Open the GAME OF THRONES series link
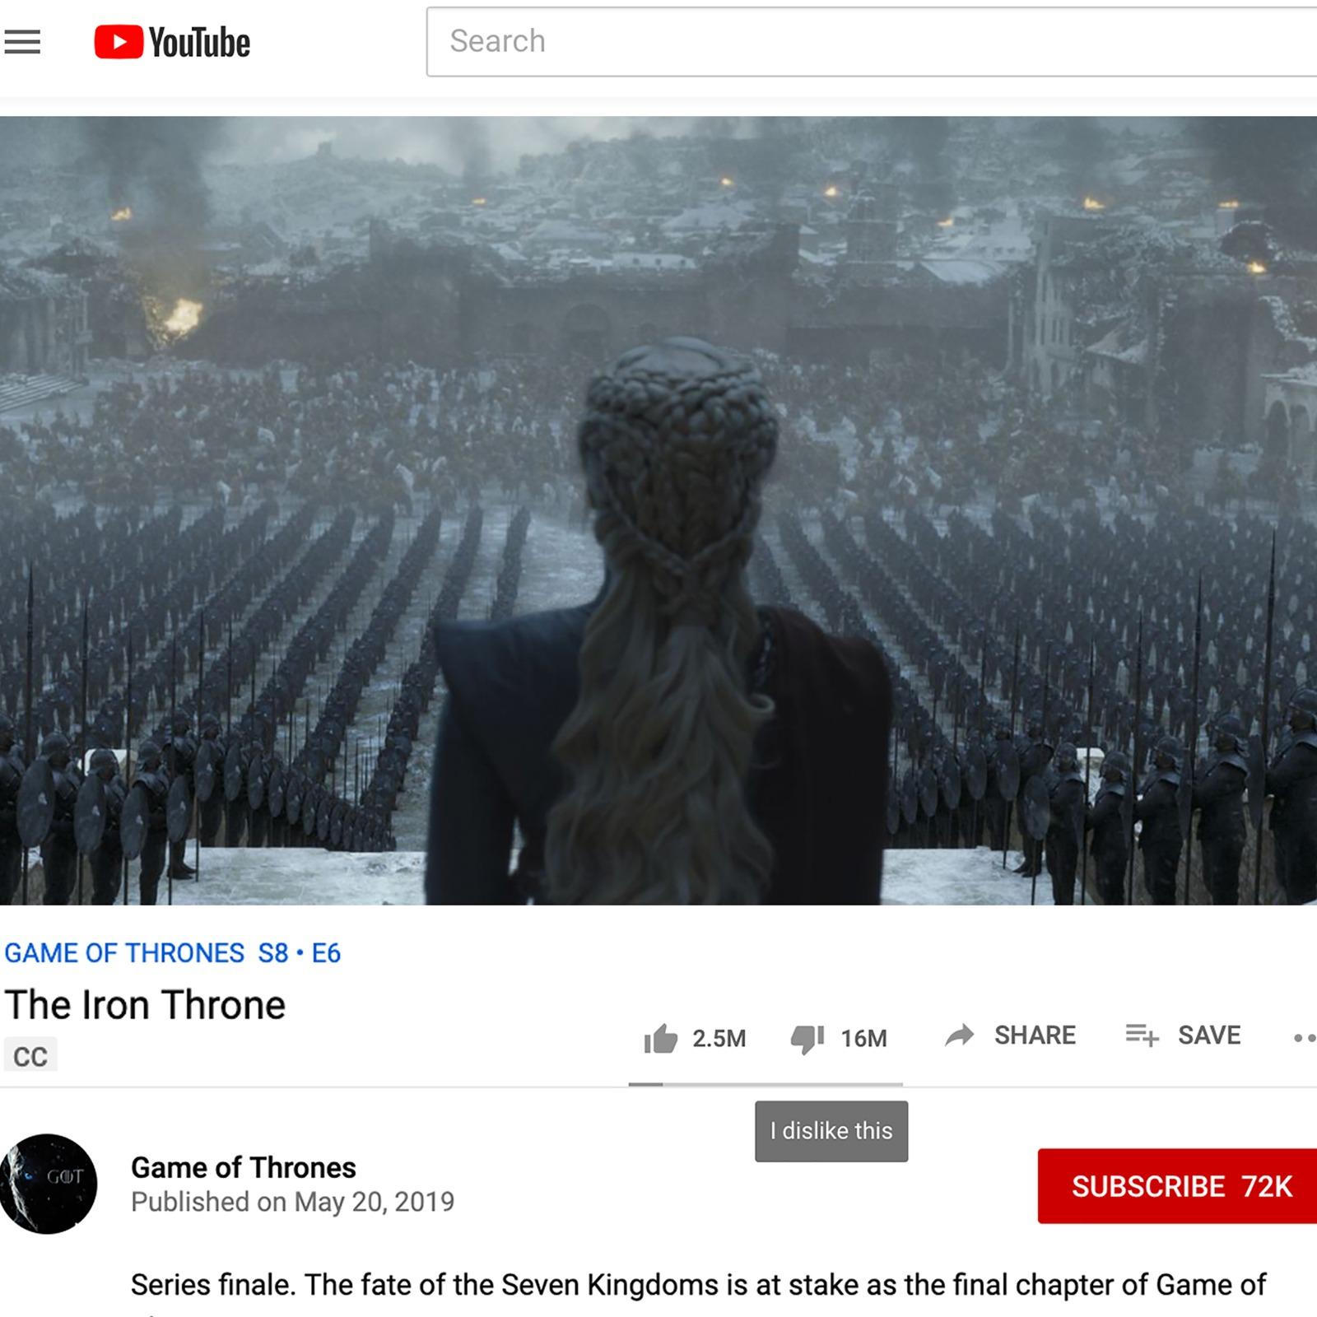 [x=124, y=953]
